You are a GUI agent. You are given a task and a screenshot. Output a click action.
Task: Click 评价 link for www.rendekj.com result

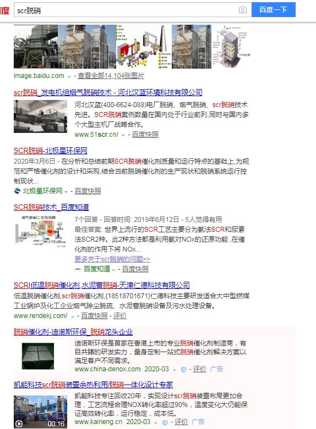pyautogui.click(x=120, y=316)
